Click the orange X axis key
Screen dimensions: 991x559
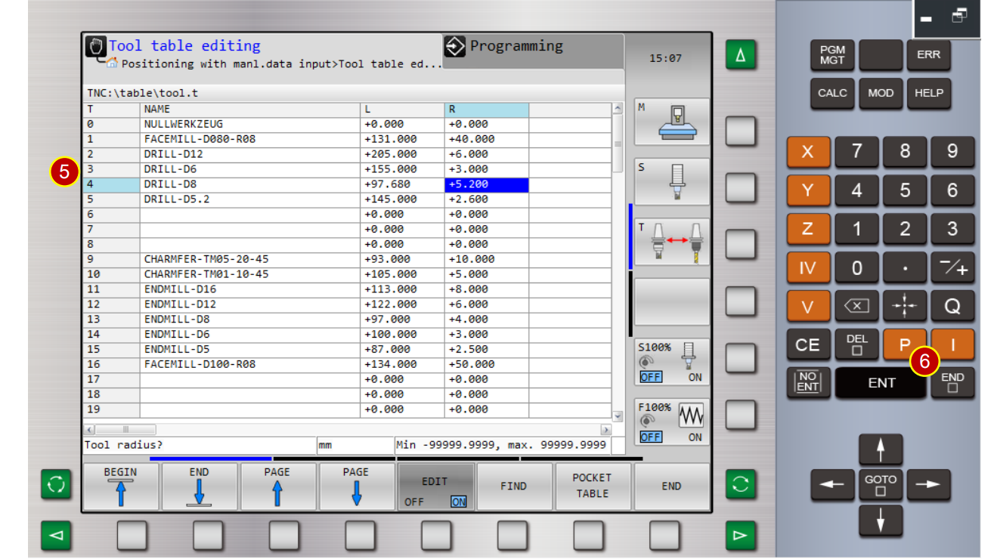808,152
